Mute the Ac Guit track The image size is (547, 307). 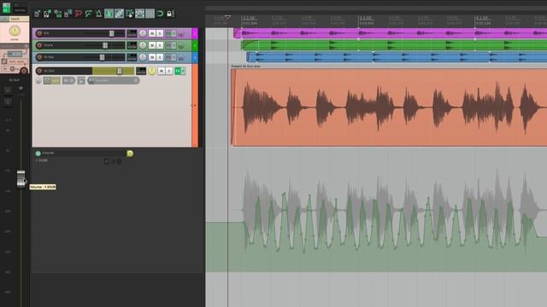162,71
